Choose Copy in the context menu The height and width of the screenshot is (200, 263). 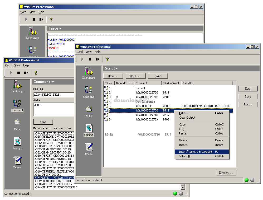pos(202,124)
